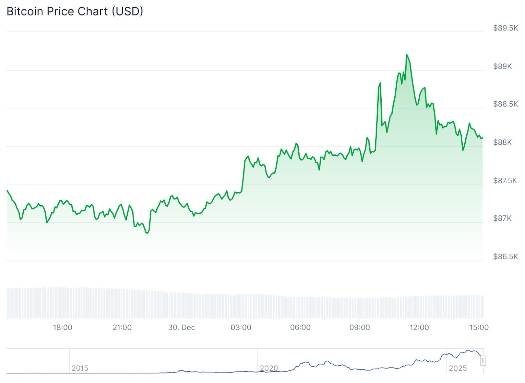Image resolution: width=525 pixels, height=383 pixels.
Task: Select the 09:00 time axis label
Action: pos(360,328)
